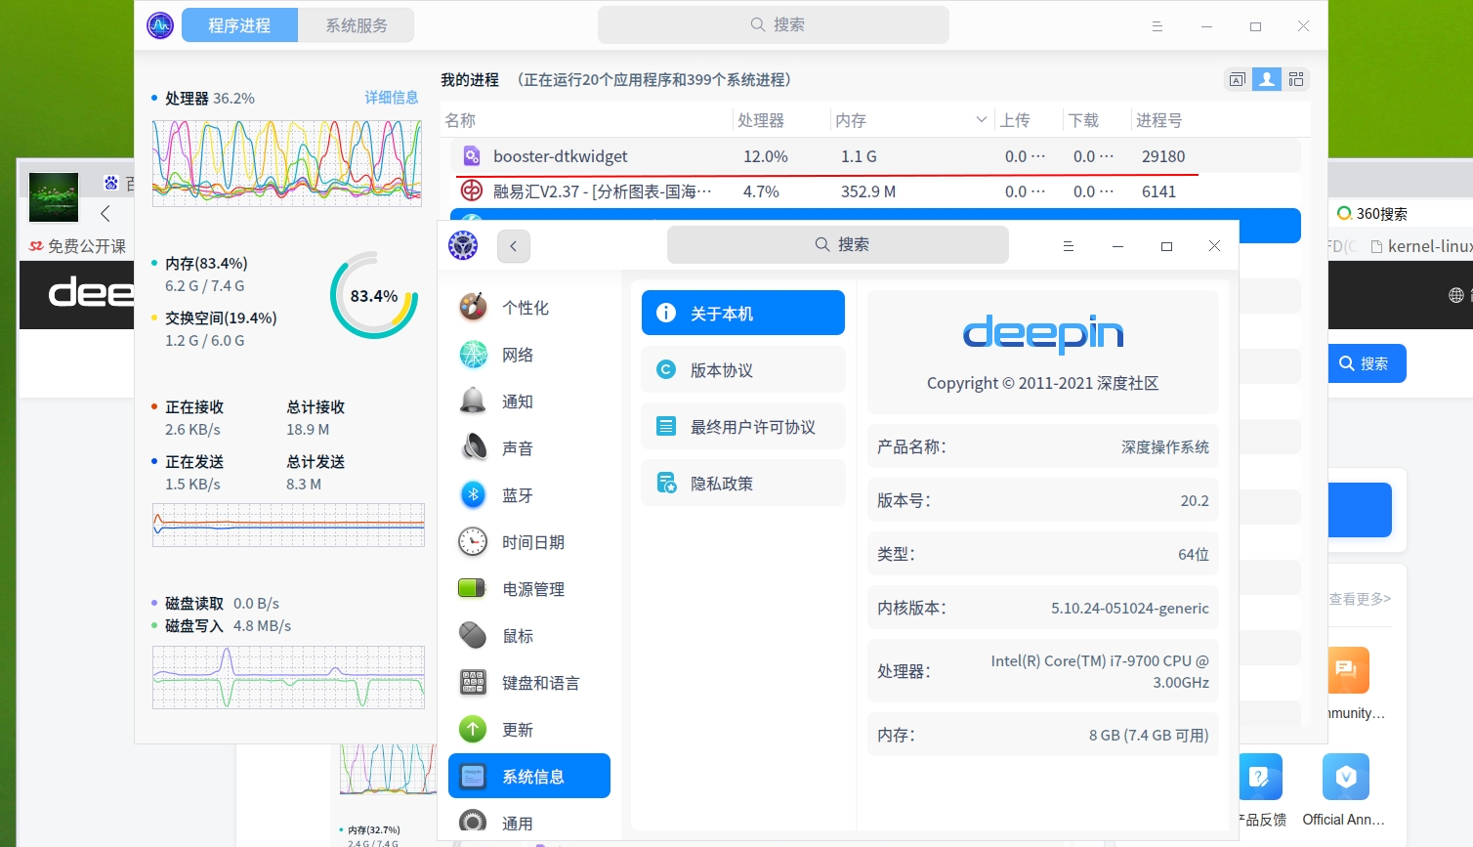The image size is (1473, 847).
Task: Switch to all processes view
Action: [1296, 79]
